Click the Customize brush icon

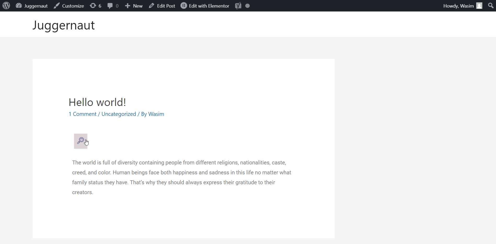(x=56, y=6)
